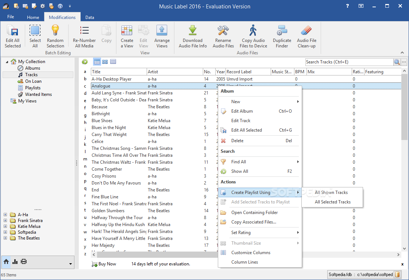Click the search magnifier icon

(x=397, y=62)
